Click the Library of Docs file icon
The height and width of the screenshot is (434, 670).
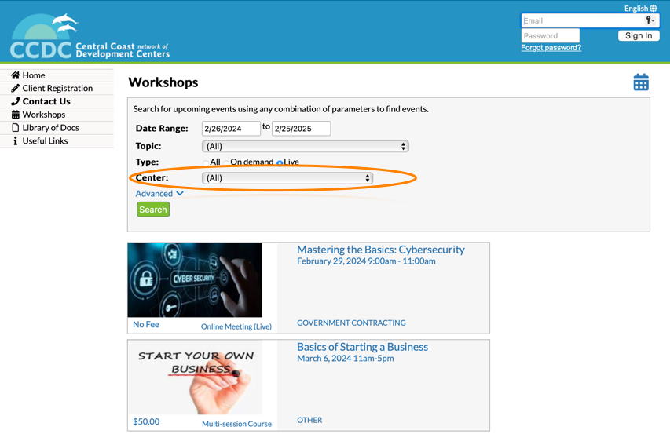point(15,128)
